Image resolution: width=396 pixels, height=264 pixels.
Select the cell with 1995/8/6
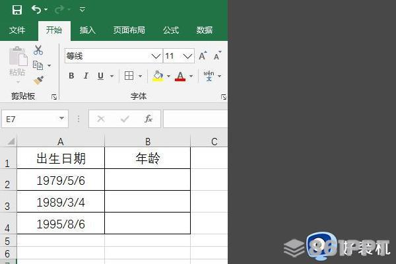point(61,223)
